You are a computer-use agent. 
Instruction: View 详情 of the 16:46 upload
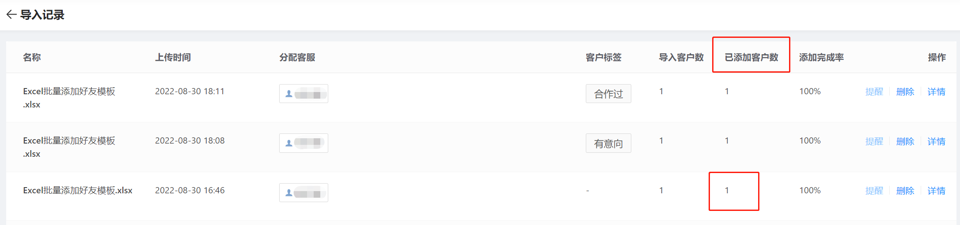tap(936, 191)
